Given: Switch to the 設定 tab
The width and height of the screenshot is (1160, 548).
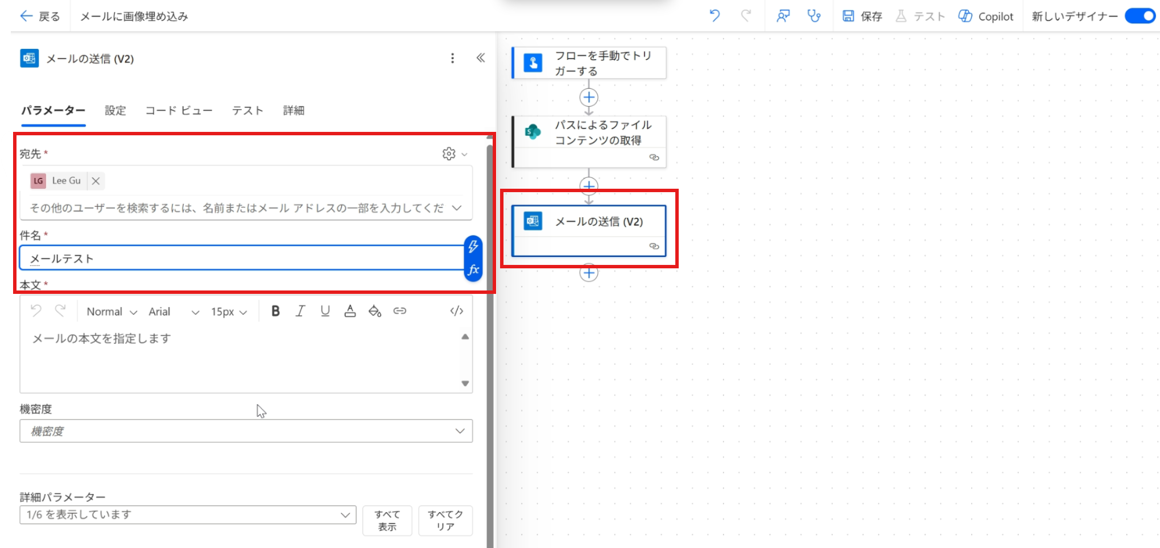Looking at the screenshot, I should click(115, 110).
